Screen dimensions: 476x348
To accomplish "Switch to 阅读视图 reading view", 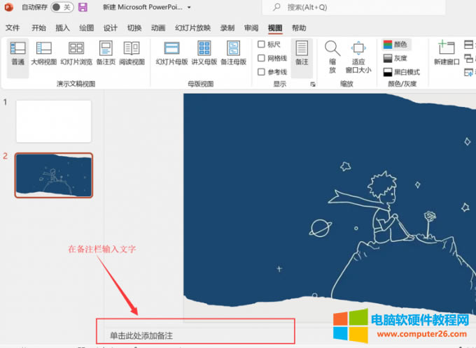I will (x=131, y=53).
